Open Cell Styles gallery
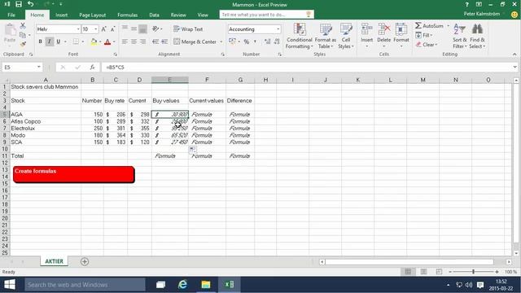The image size is (521, 293). [x=346, y=36]
